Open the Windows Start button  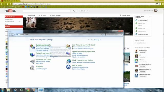click(2, 90)
